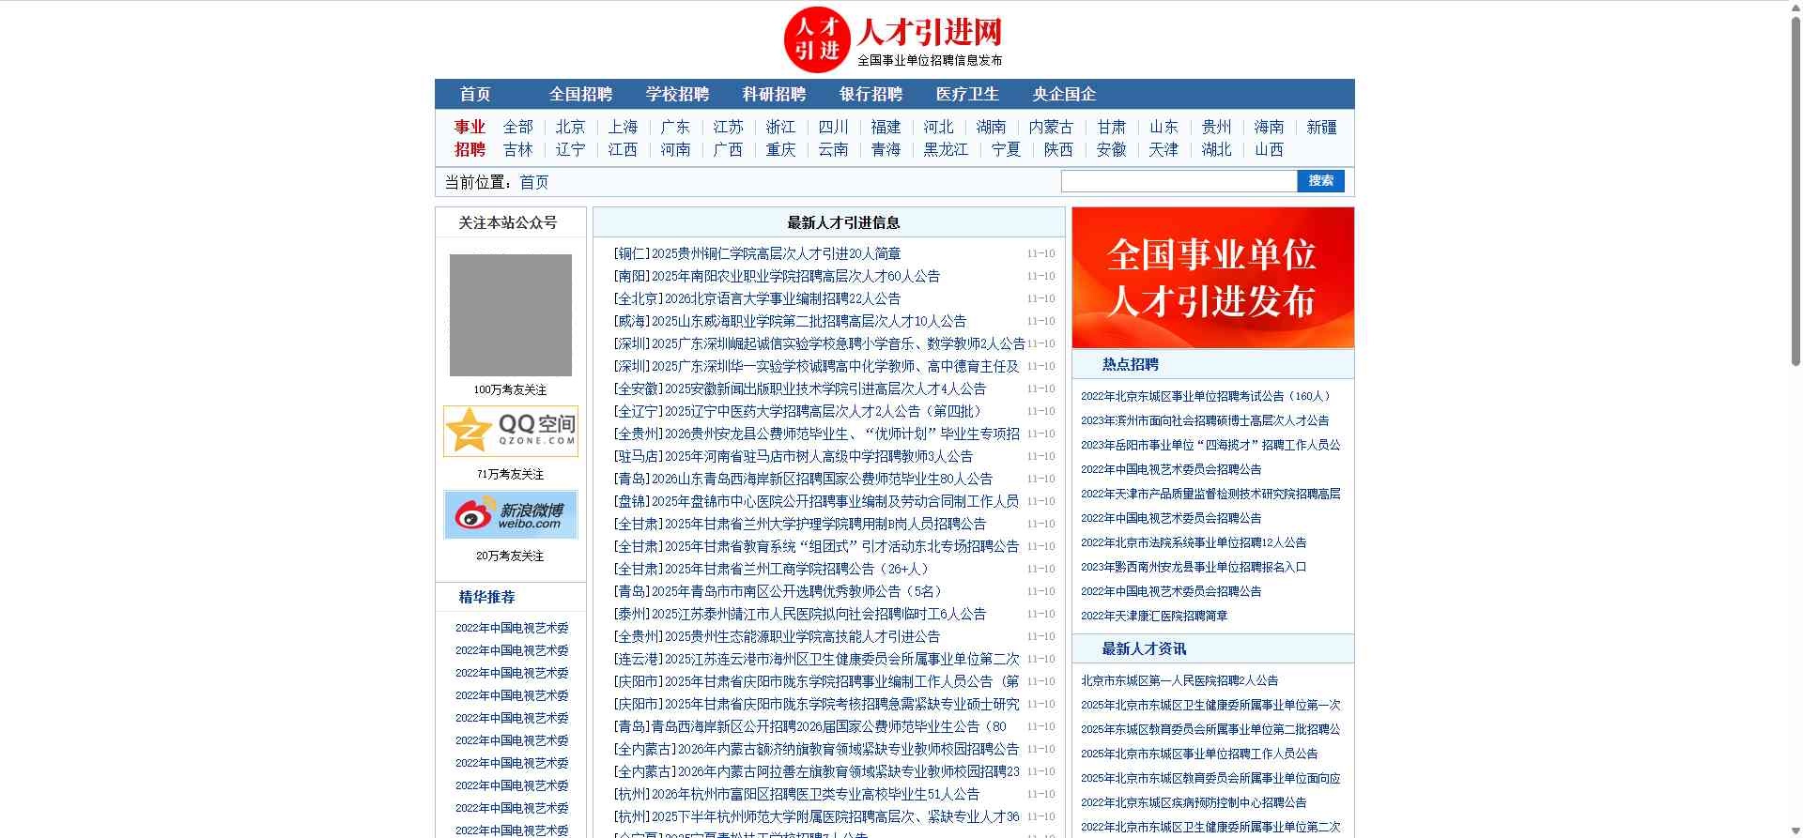Open the 2026北京语言大学 recruitment notice
This screenshot has width=1803, height=838.
757,298
